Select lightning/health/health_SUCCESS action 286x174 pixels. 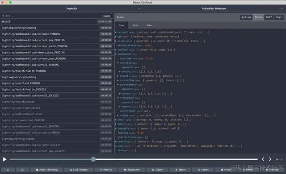tap(57, 90)
